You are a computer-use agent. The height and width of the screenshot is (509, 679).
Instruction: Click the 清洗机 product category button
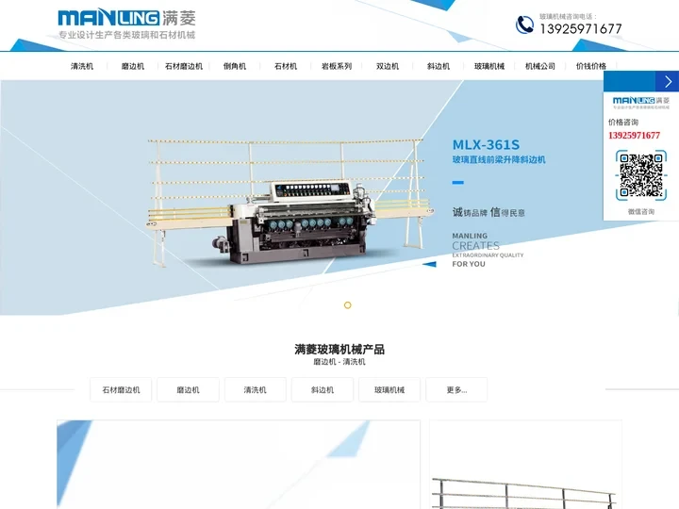[255, 389]
